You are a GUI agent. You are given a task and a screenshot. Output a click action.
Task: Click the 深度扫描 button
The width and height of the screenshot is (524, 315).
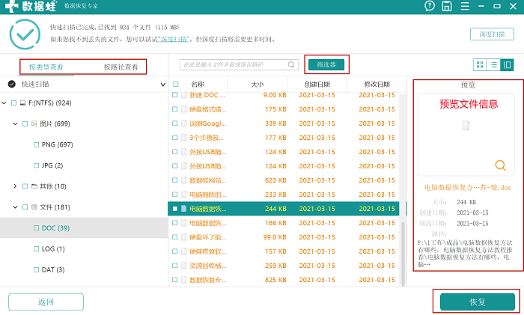(492, 34)
